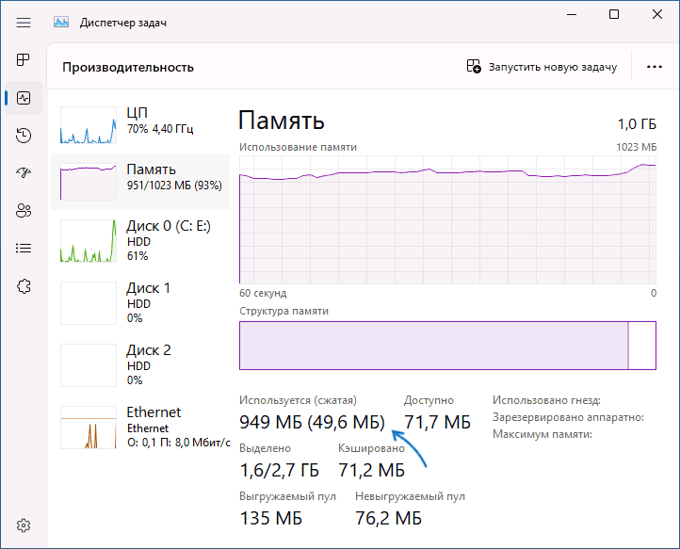Click the Использовано гнезд label
680x549 pixels.
tap(546, 400)
